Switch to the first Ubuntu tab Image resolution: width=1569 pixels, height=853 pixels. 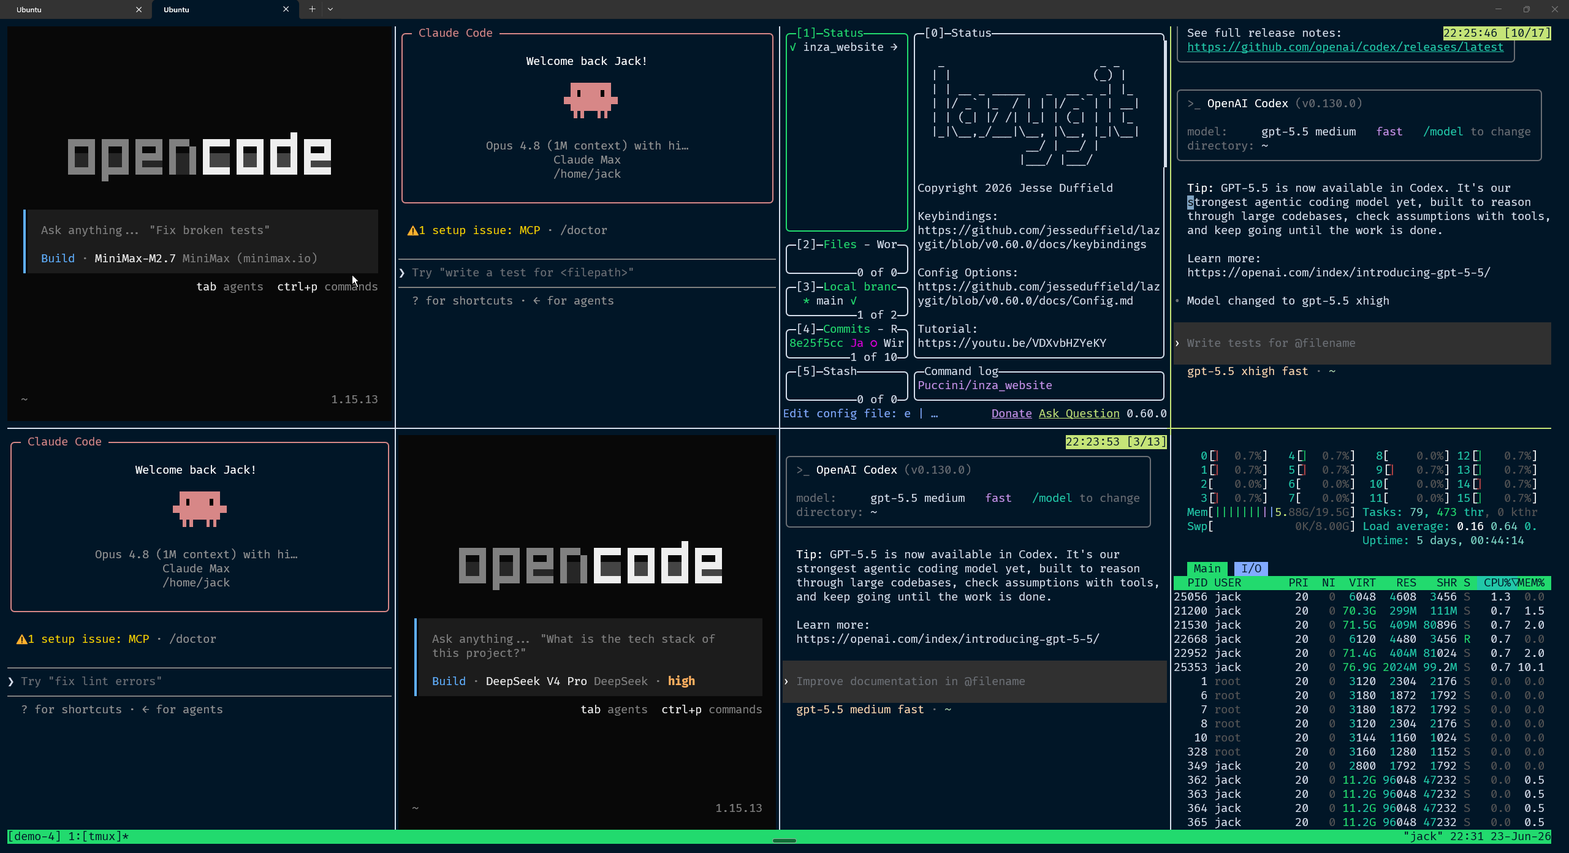76,9
